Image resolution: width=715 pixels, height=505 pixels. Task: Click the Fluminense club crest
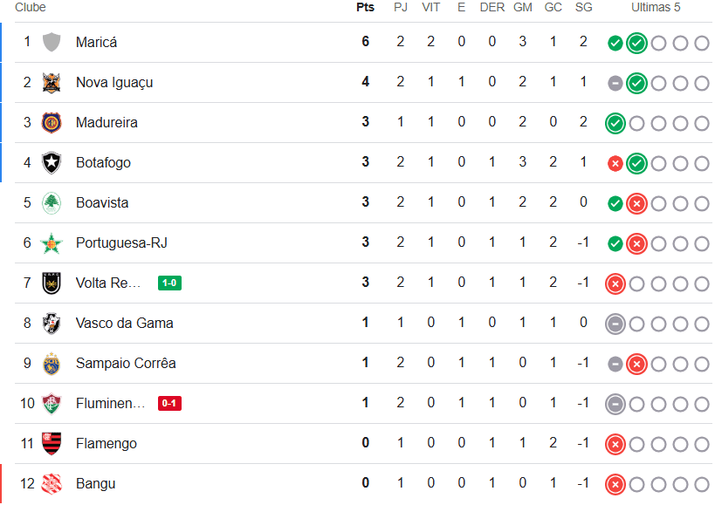tap(52, 404)
